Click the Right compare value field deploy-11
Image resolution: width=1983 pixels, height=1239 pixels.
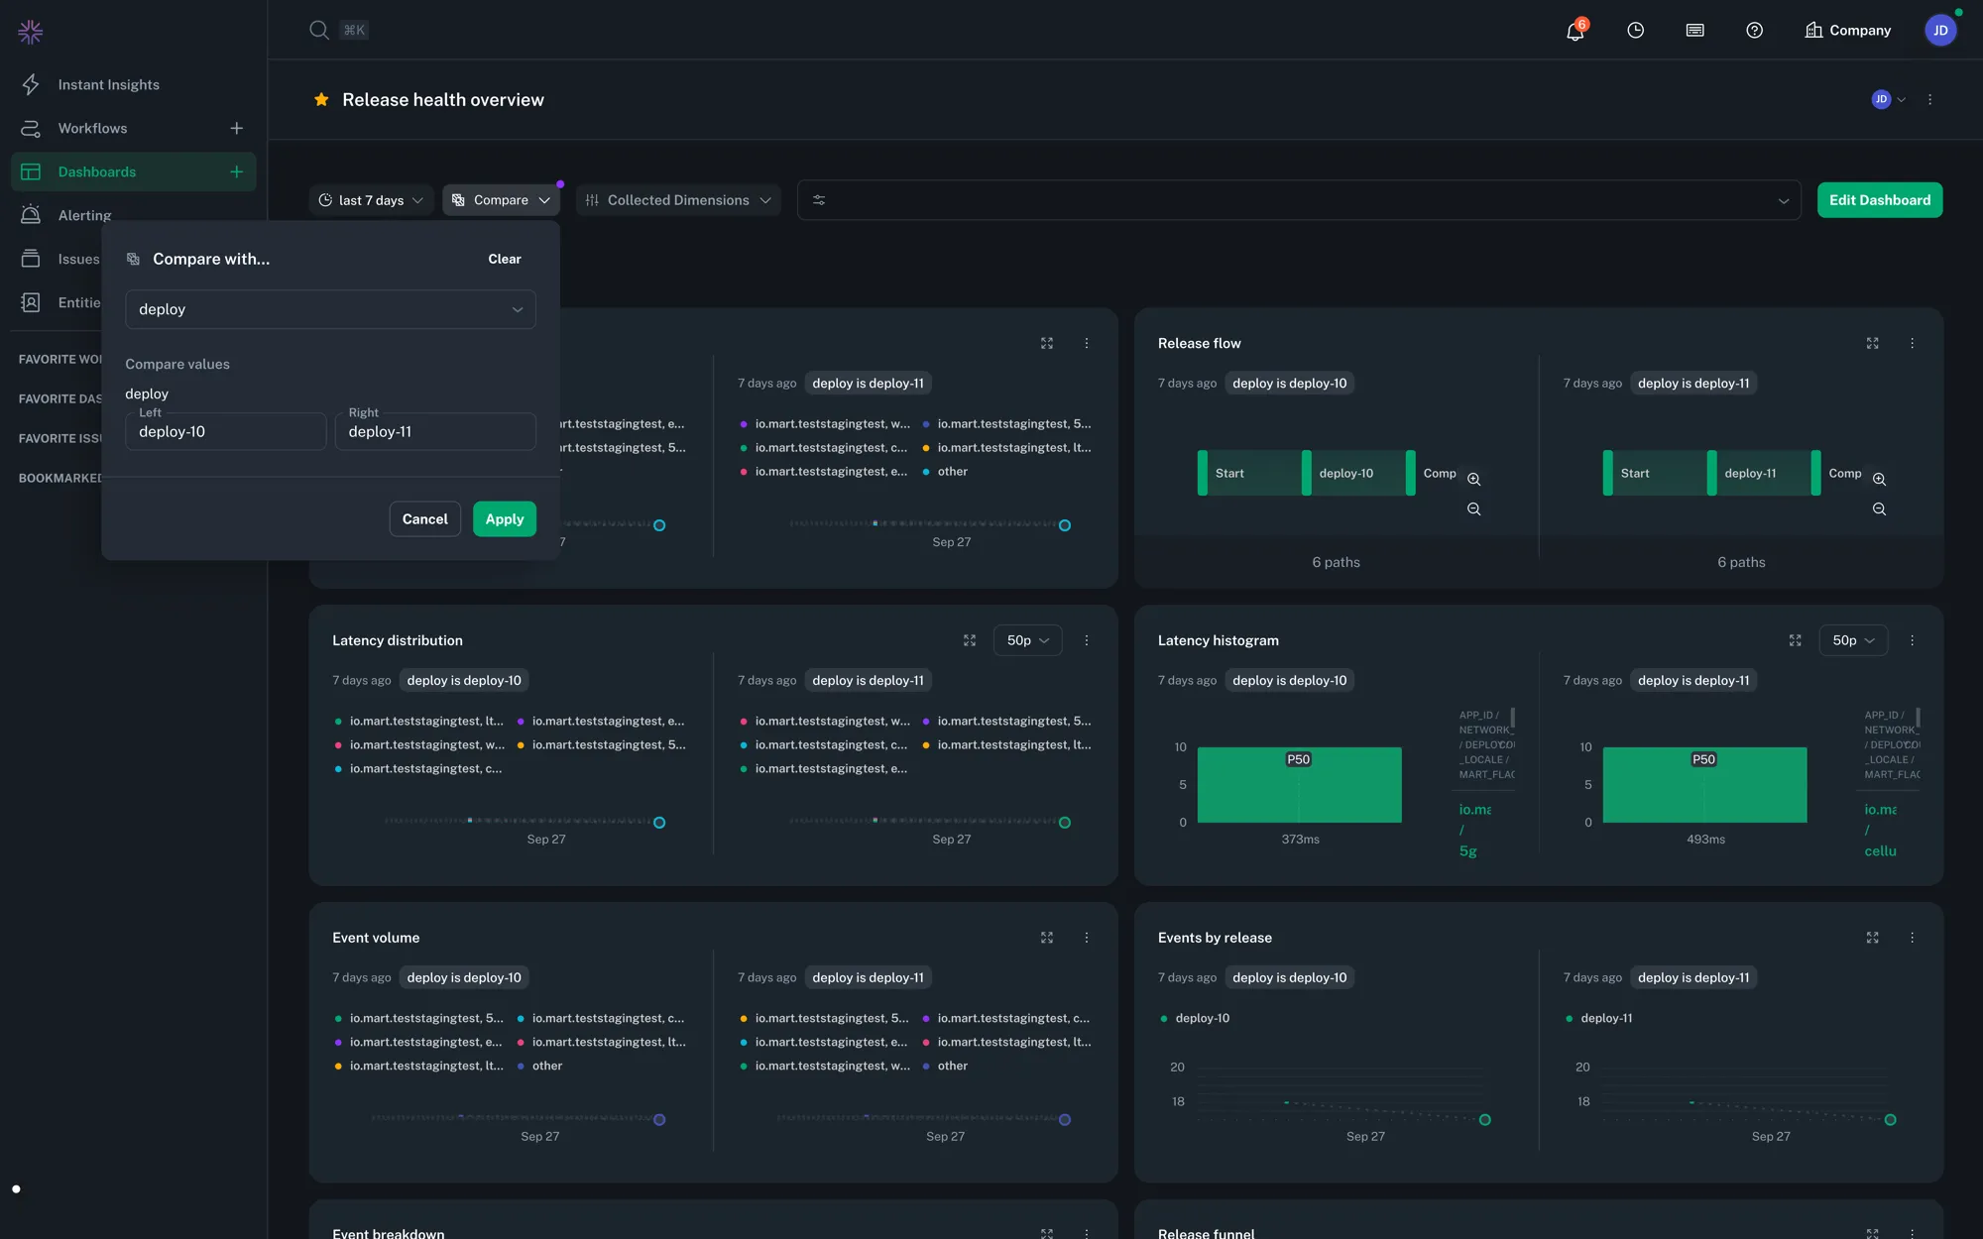point(435,431)
